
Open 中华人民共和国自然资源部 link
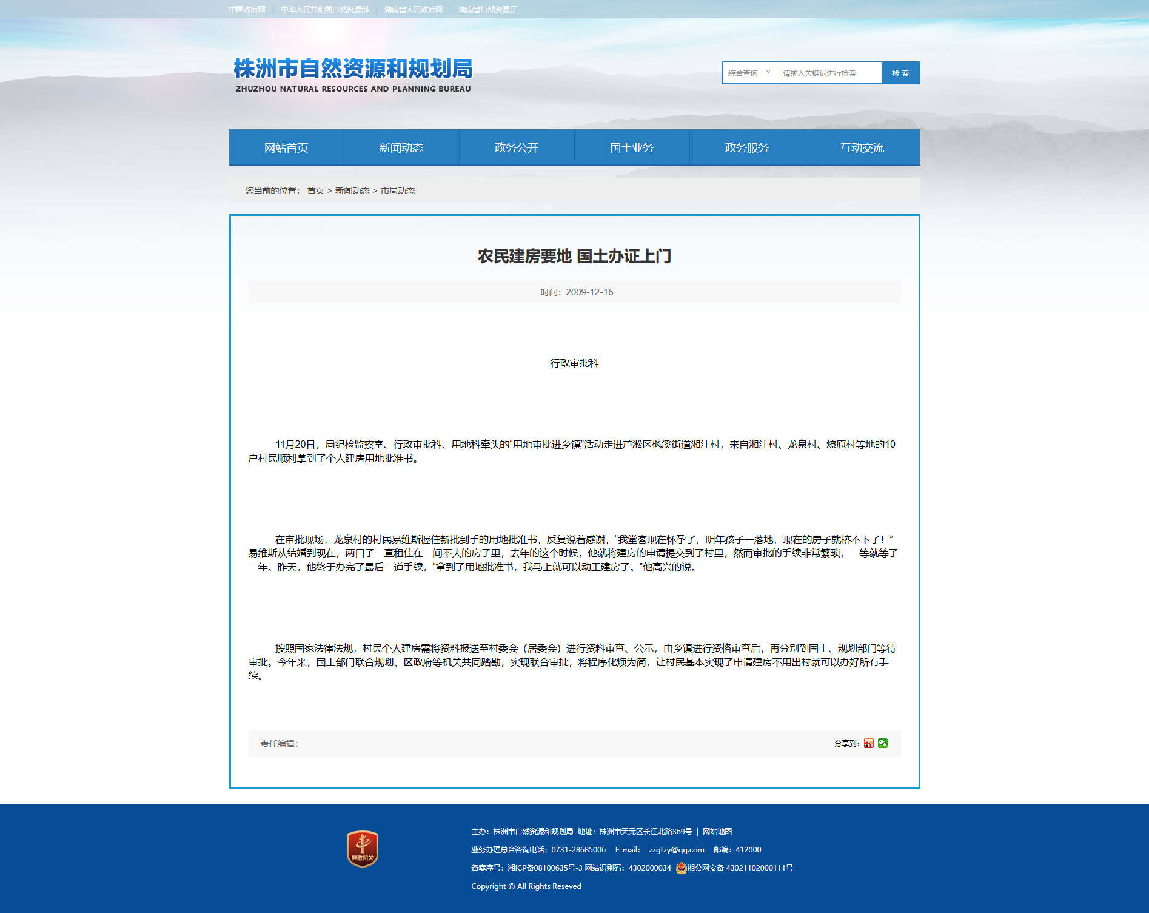pos(325,10)
